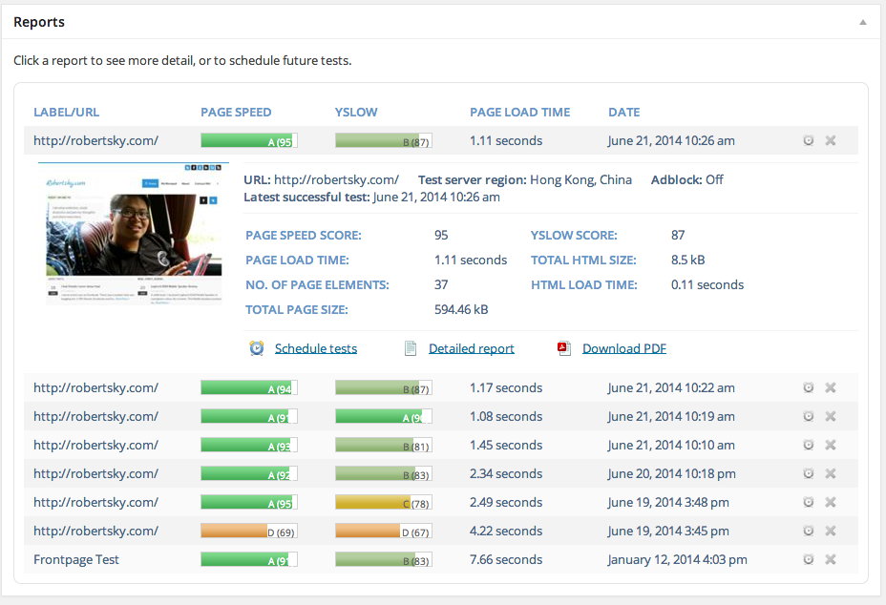Click the YSlow B (81) score bar

[x=384, y=445]
